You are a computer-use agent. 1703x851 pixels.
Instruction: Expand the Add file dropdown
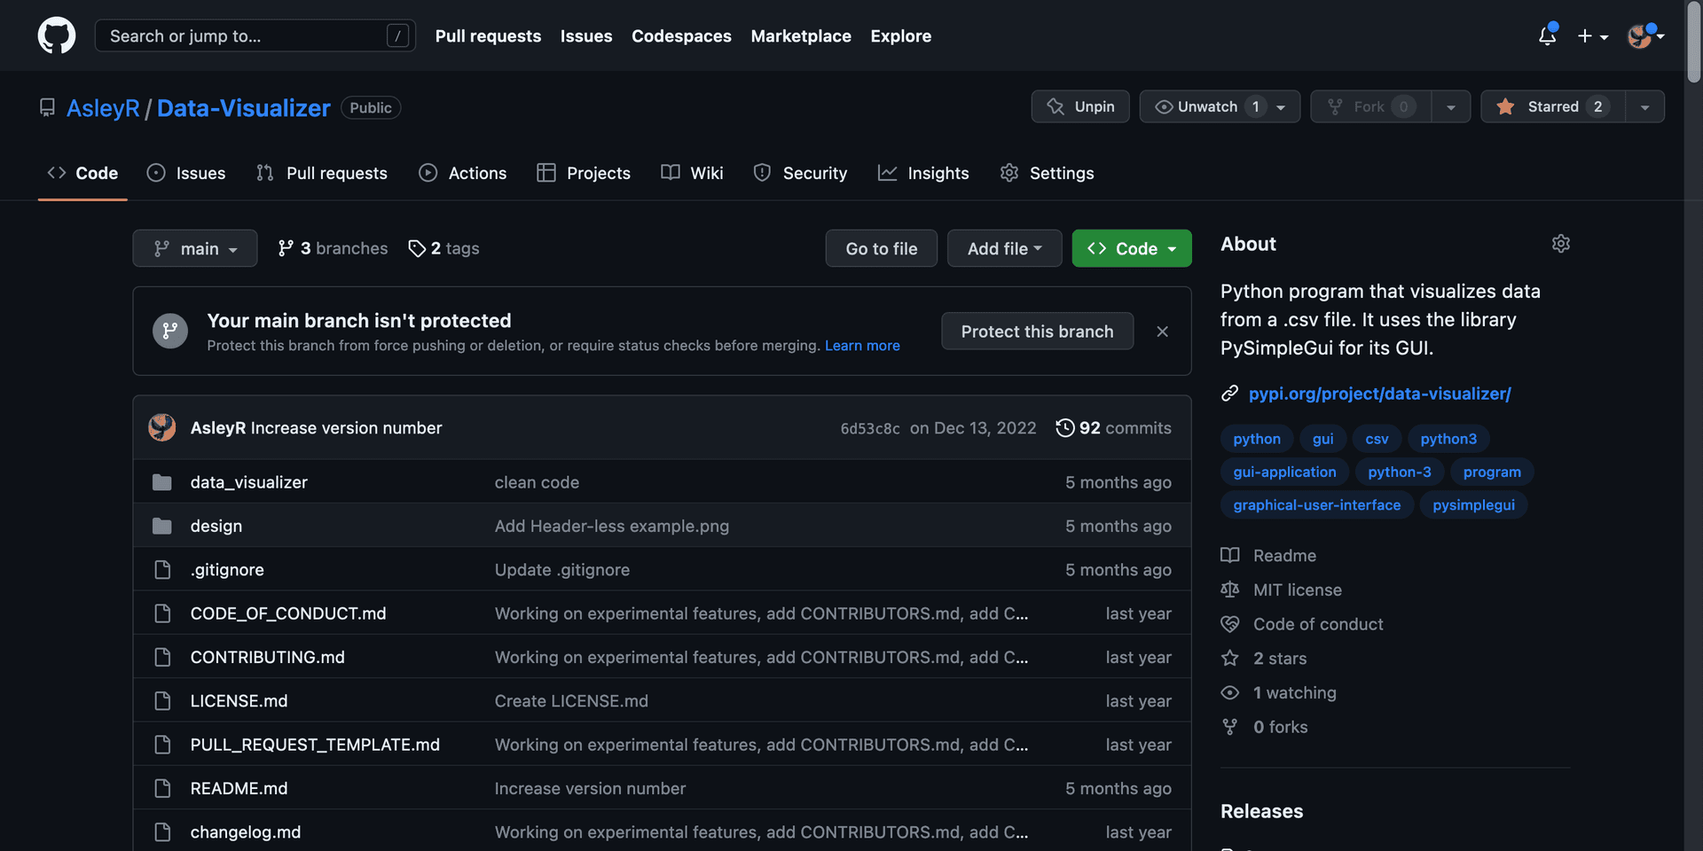point(1004,248)
